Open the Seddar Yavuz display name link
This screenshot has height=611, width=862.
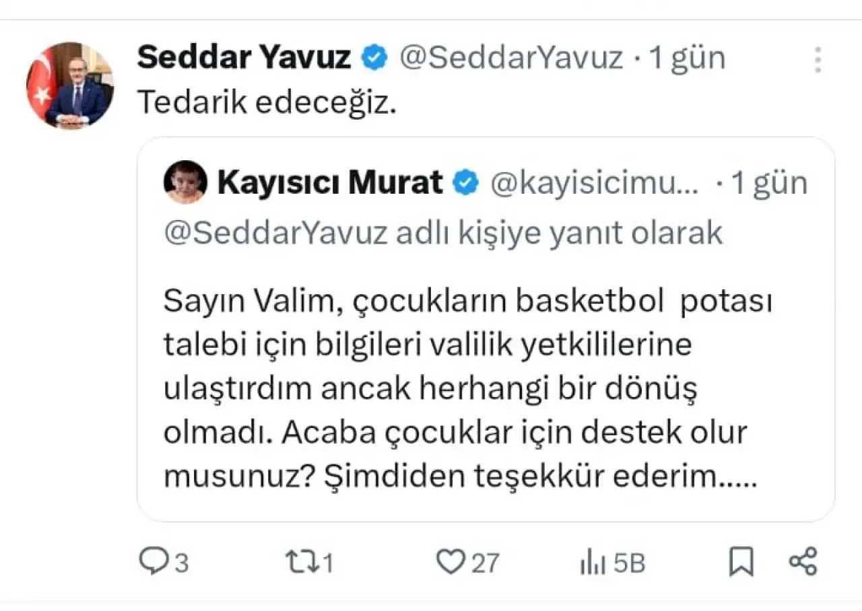(x=244, y=59)
